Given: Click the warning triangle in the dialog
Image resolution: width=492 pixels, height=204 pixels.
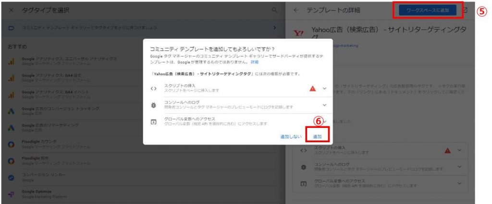Looking at the screenshot, I should 312,88.
